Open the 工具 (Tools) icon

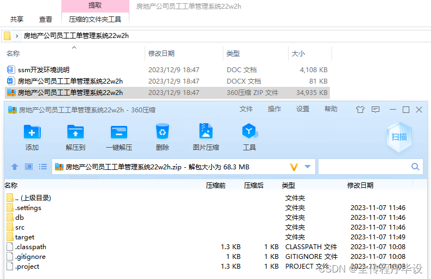pos(249,131)
